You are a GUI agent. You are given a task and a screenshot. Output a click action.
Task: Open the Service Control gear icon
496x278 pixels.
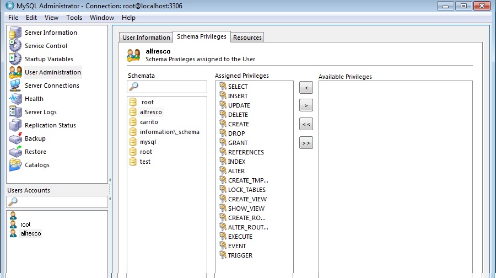coord(15,46)
